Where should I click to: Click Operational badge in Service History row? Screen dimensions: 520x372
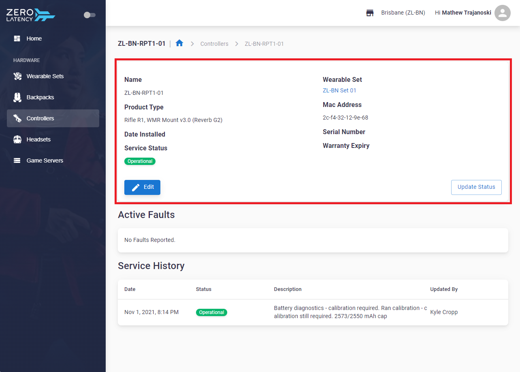click(211, 312)
